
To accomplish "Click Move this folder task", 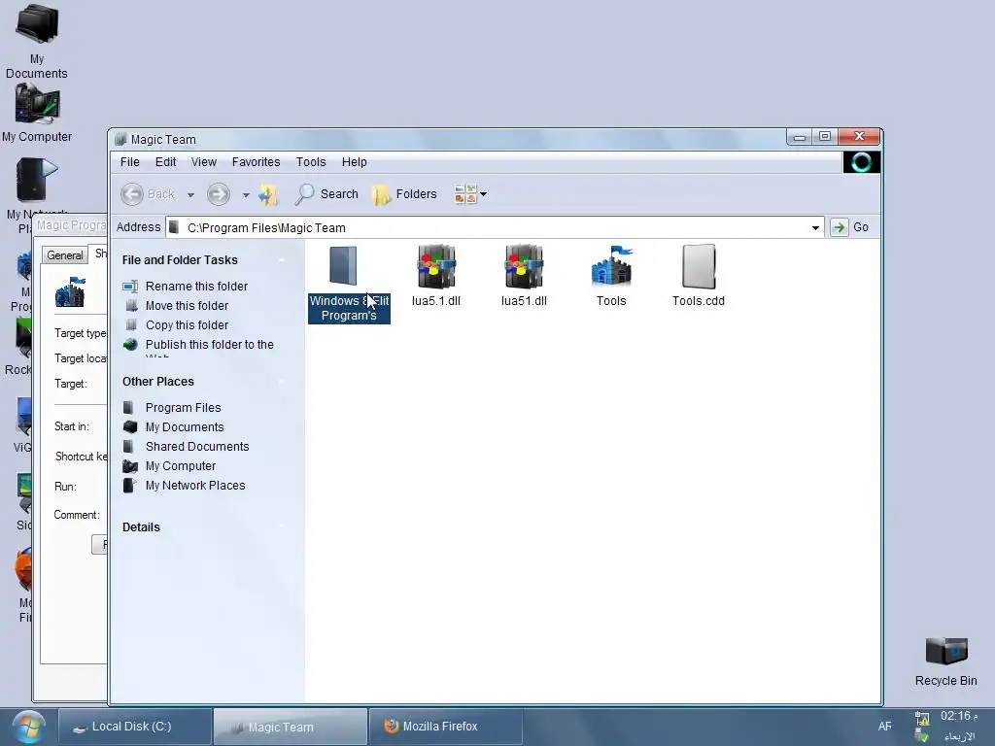I will click(187, 306).
